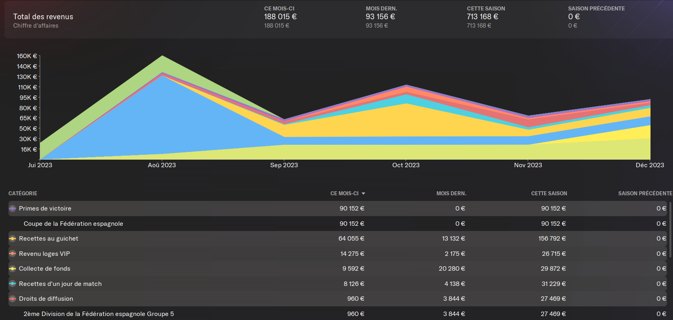Sort table by MOIS DERN. column header
This screenshot has height=320, width=673.
451,193
